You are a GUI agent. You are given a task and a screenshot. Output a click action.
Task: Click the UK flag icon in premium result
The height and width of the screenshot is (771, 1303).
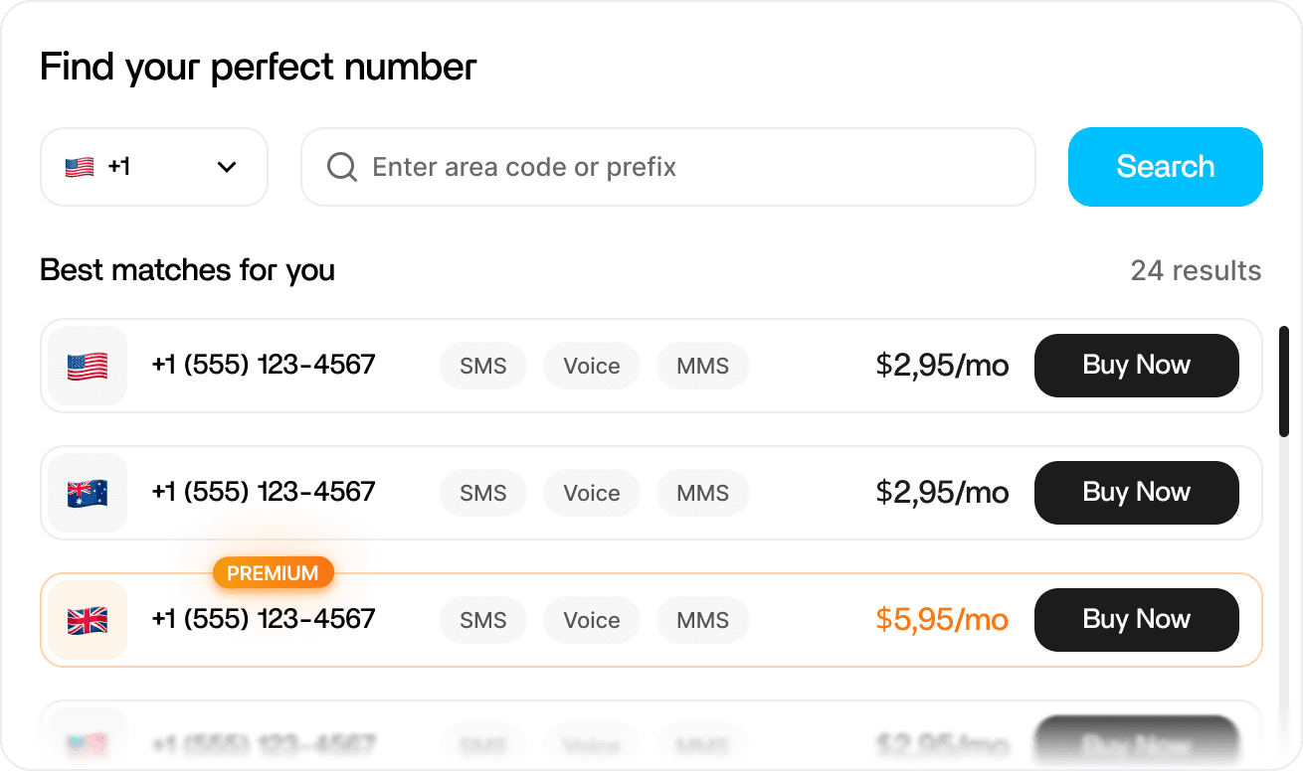pos(88,621)
